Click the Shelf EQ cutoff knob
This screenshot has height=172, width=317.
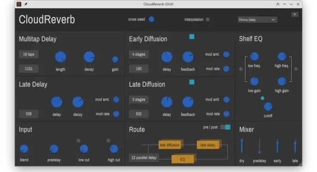[x=268, y=107]
